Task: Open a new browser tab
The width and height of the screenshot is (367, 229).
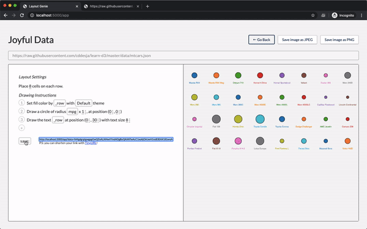Action: click(x=147, y=6)
